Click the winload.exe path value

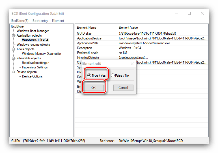(x=144, y=43)
